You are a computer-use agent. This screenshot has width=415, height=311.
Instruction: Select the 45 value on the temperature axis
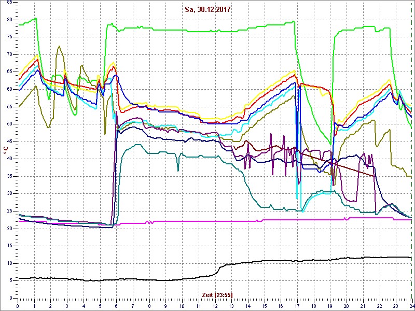coord(9,142)
